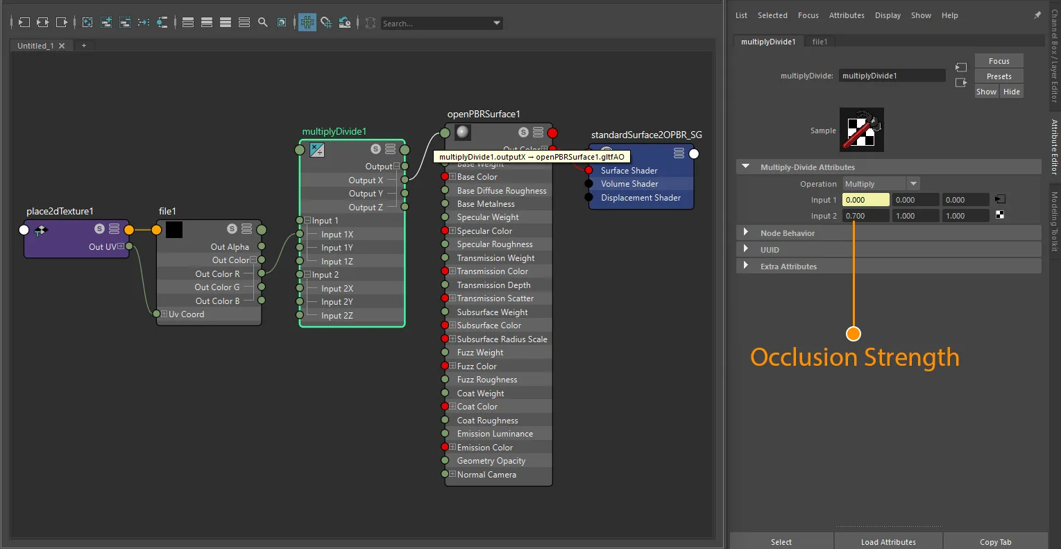Toggle the Attribute Editor pin icon

[1037, 15]
